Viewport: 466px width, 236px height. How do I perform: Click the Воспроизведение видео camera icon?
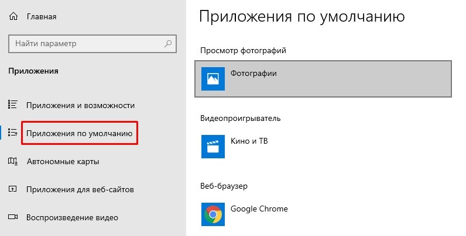tap(13, 217)
